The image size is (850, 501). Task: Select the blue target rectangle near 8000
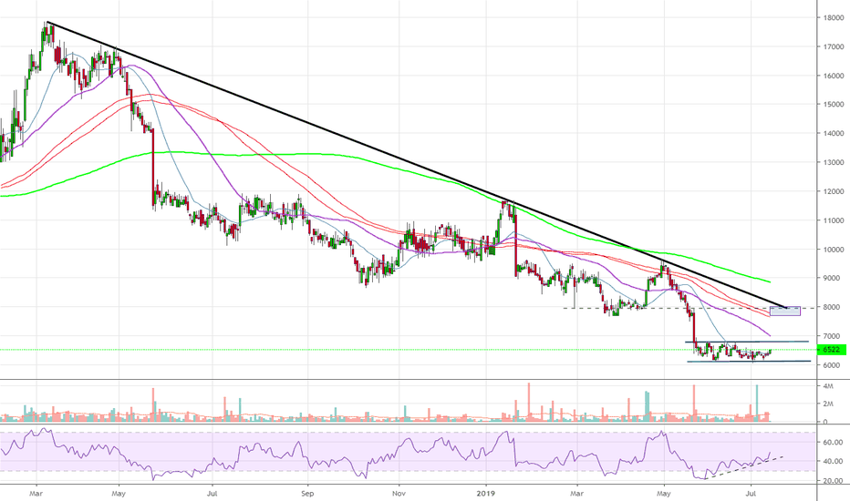[x=785, y=311]
